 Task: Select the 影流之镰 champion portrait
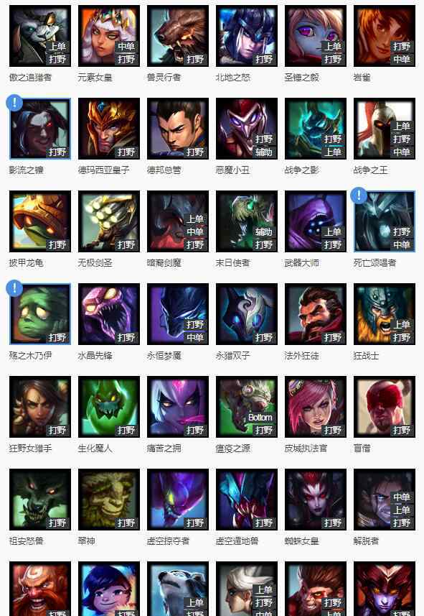tap(40, 129)
